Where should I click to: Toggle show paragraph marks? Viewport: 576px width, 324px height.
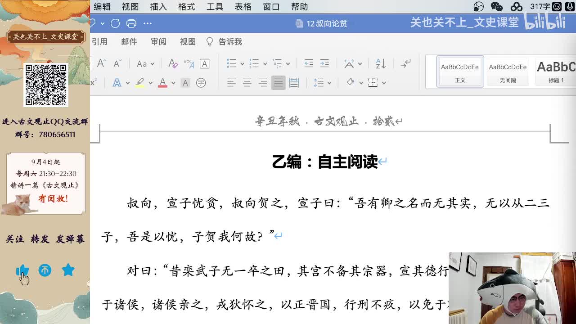(405, 63)
